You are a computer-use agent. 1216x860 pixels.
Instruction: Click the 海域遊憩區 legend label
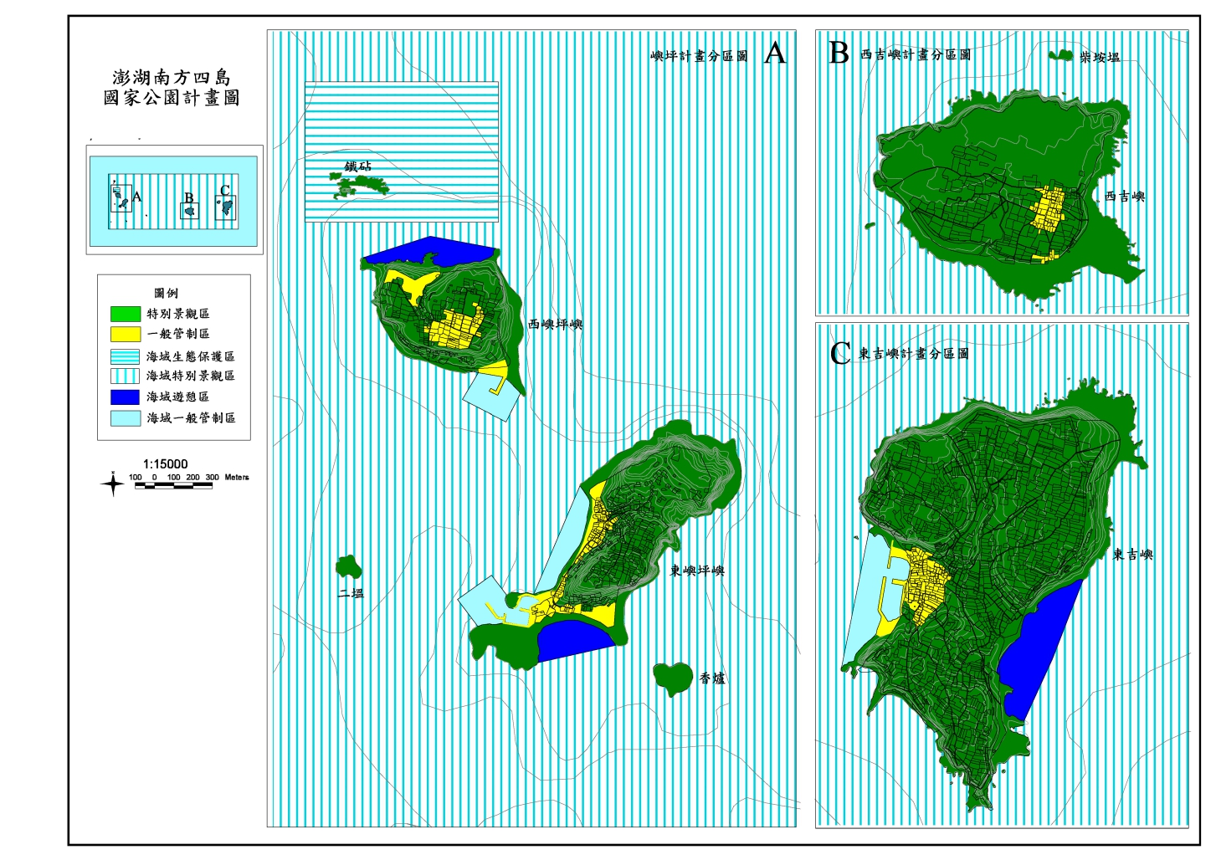pos(178,397)
